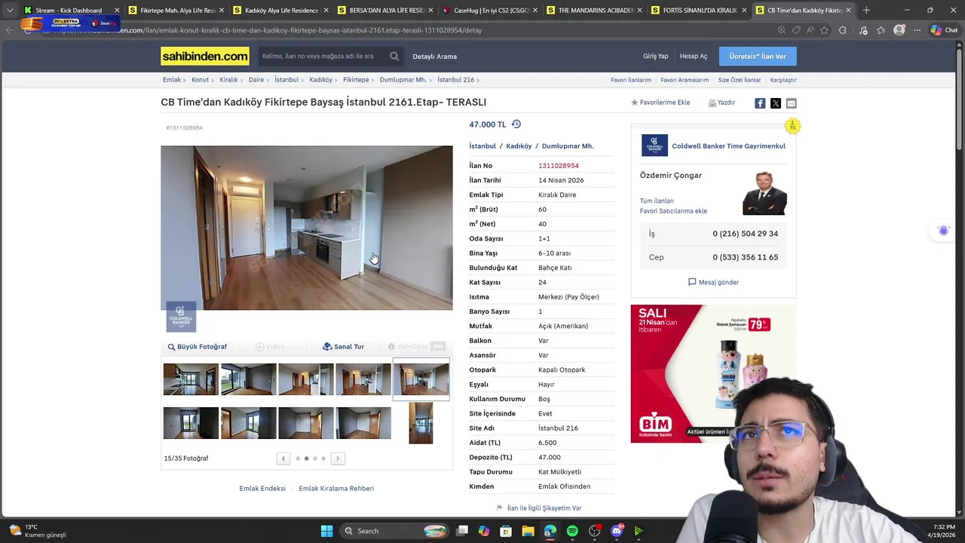This screenshot has height=543, width=965.
Task: Switch to Kadıköy Alya Life Residence tab
Action: coord(280,11)
